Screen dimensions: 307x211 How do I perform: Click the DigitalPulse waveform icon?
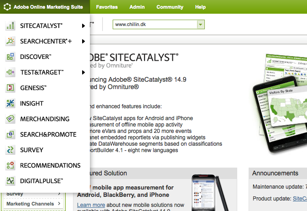coord(10,181)
